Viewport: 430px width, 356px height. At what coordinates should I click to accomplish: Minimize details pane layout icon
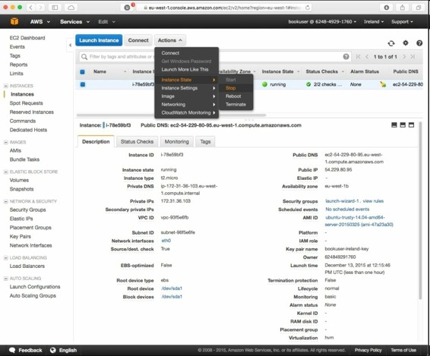pyautogui.click(x=394, y=125)
